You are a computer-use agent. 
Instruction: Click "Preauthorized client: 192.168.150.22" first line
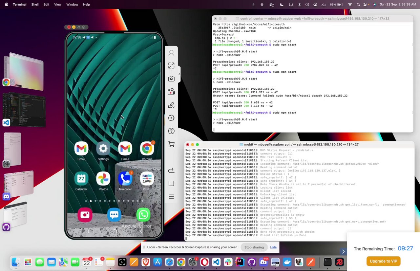pyautogui.click(x=243, y=62)
